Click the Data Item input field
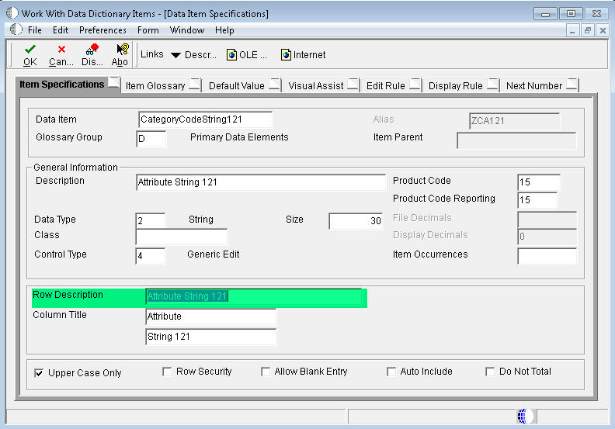Screen dimensions: 615x429 click(205, 119)
